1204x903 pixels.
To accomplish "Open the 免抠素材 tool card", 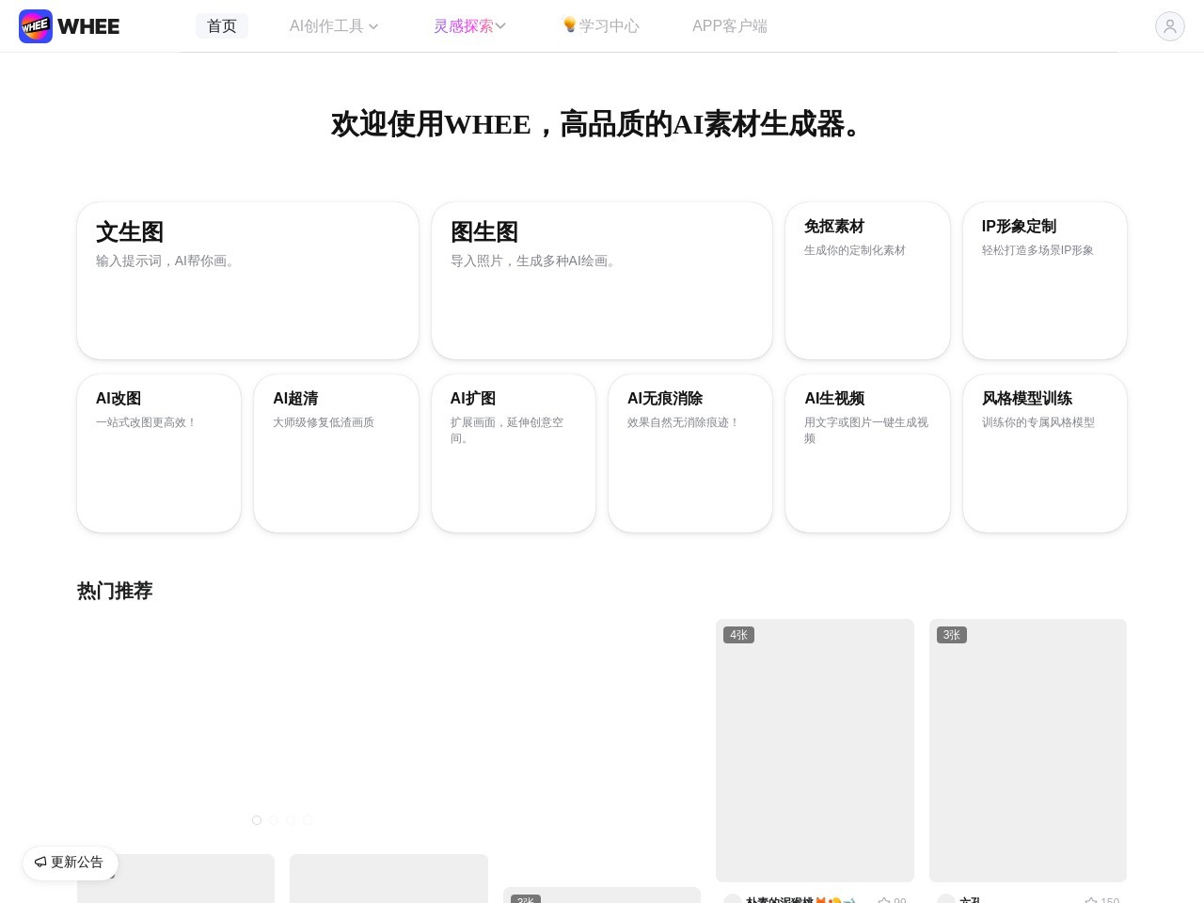I will tap(867, 280).
